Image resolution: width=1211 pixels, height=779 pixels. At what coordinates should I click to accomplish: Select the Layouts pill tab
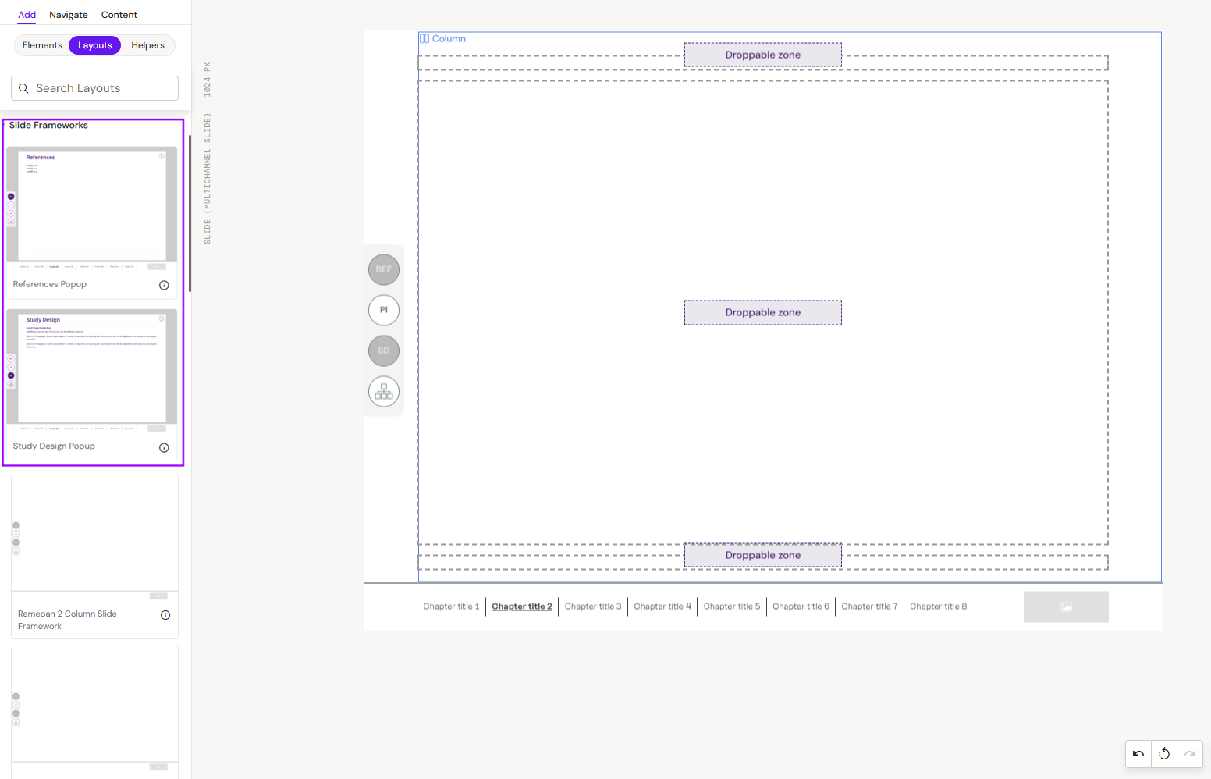click(x=95, y=45)
